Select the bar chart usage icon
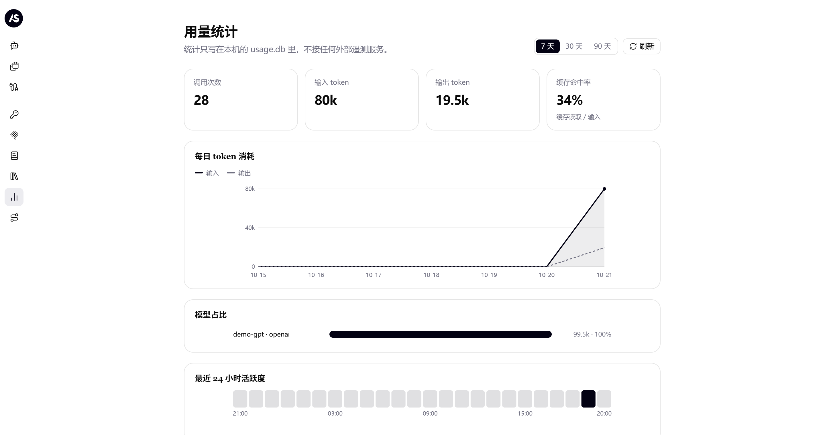Image resolution: width=825 pixels, height=435 pixels. [14, 197]
